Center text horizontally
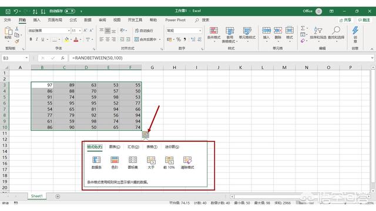The width and height of the screenshot is (376, 211). 108,39
